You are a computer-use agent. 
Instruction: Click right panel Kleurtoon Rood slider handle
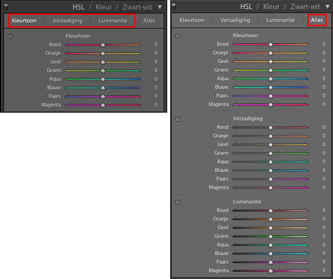coord(270,44)
